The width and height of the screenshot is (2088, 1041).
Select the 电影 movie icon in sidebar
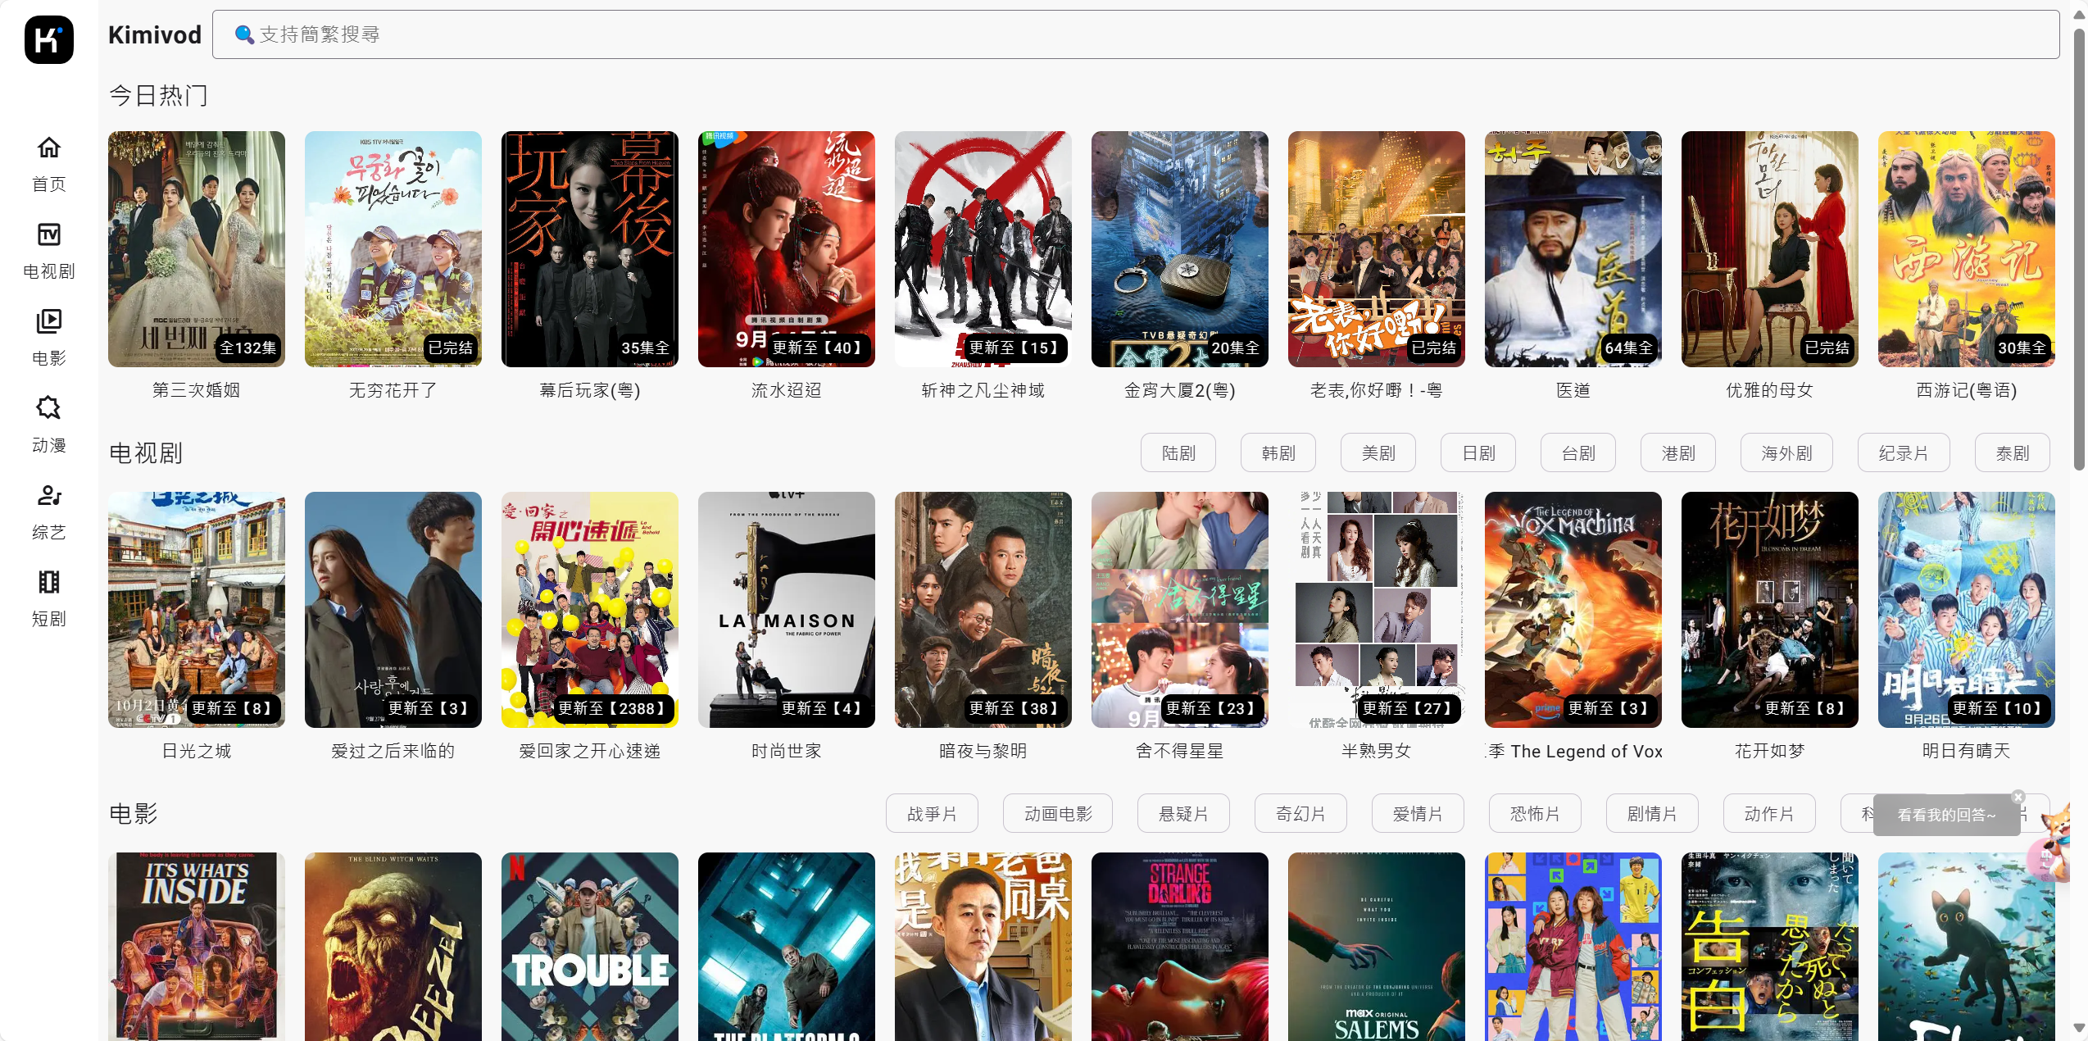coord(49,322)
